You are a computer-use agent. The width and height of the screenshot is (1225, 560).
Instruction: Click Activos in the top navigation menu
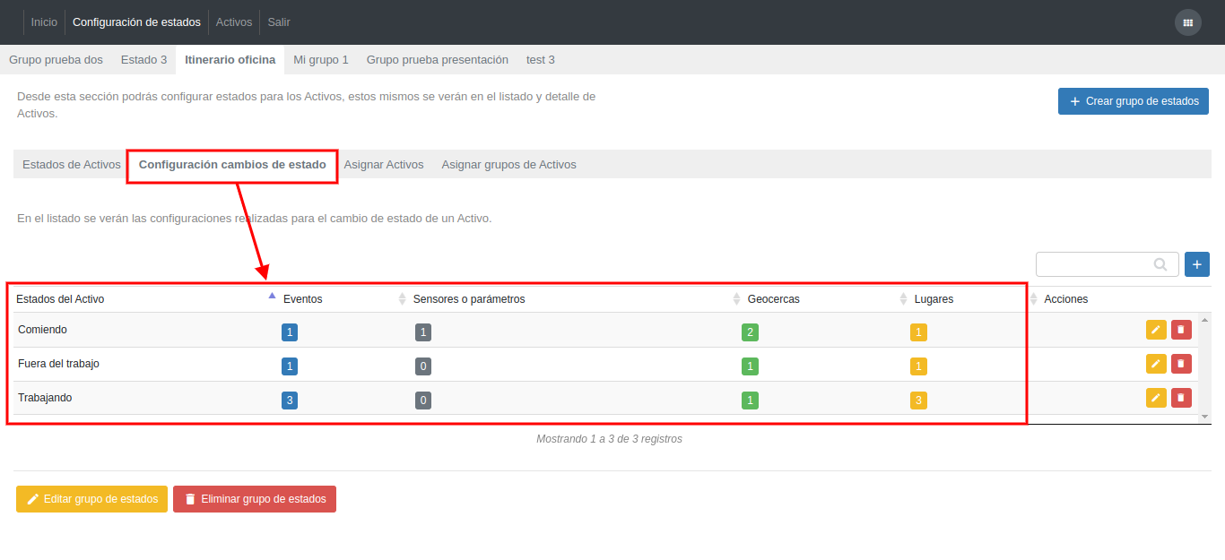[x=234, y=22]
